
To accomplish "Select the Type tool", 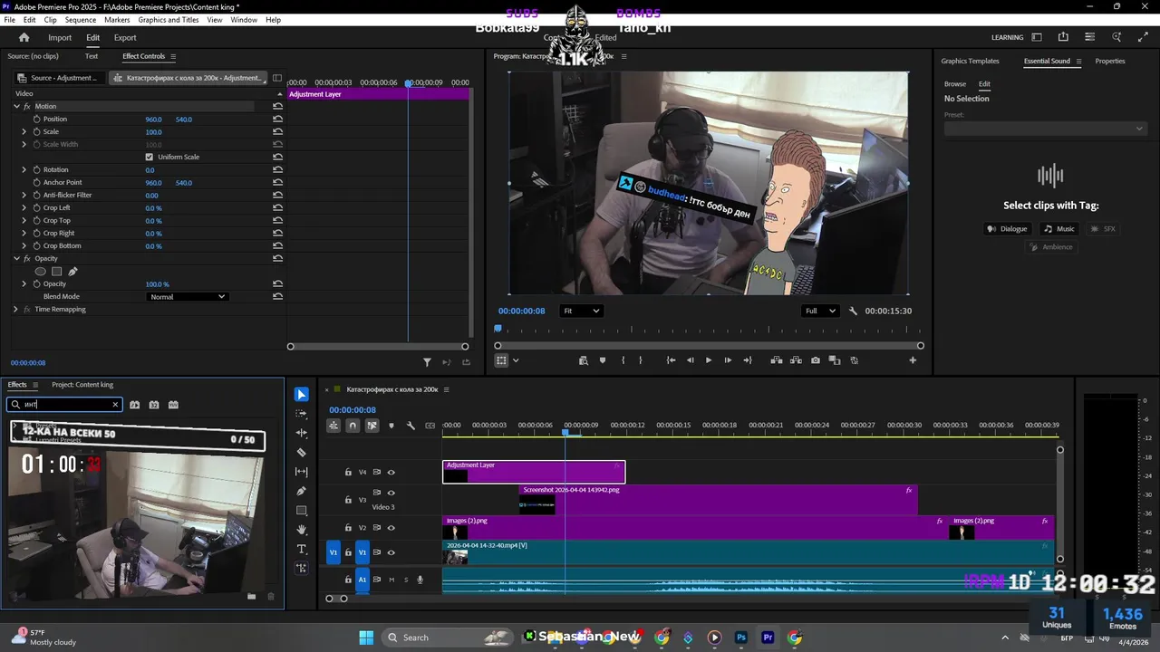I will click(302, 549).
